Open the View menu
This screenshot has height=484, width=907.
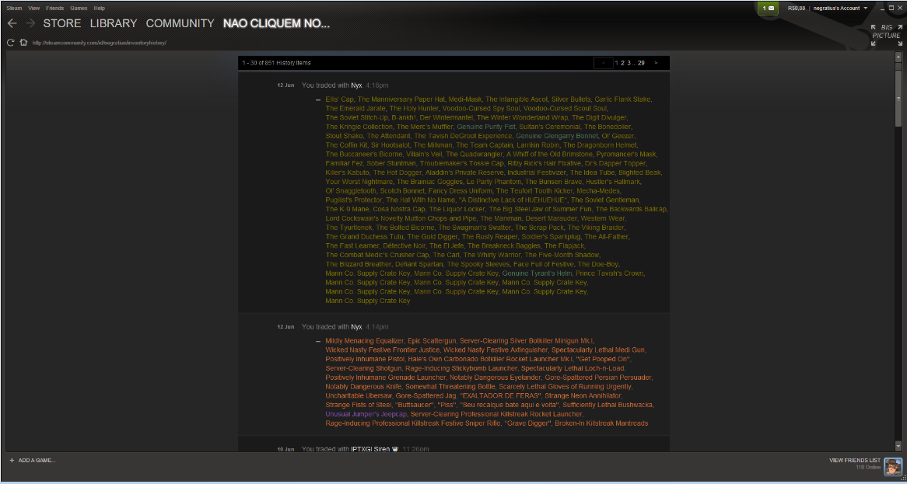tap(34, 9)
